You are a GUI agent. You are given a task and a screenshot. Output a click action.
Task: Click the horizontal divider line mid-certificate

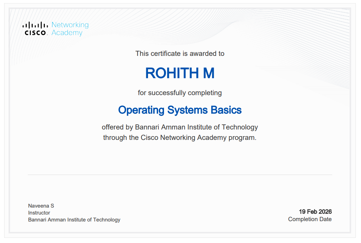(x=180, y=173)
